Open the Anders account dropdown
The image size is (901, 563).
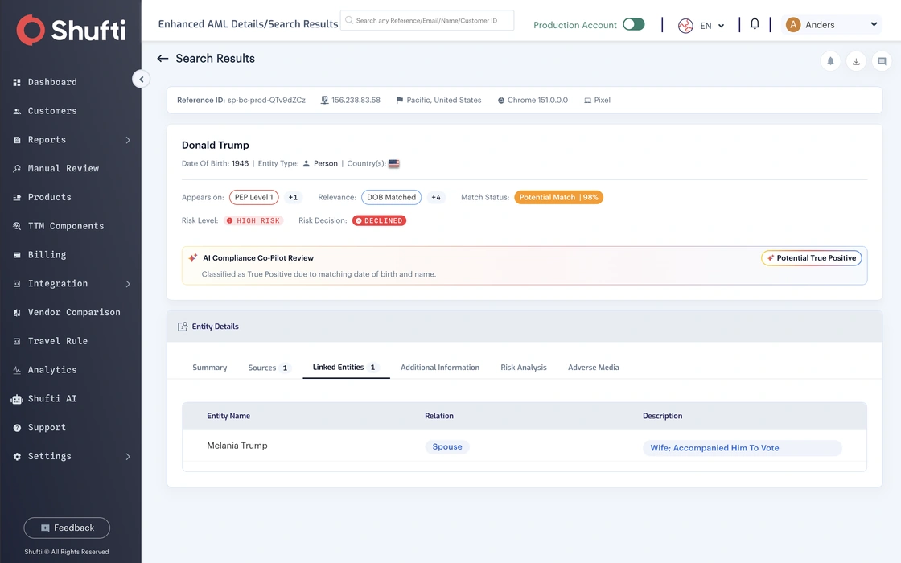click(831, 25)
